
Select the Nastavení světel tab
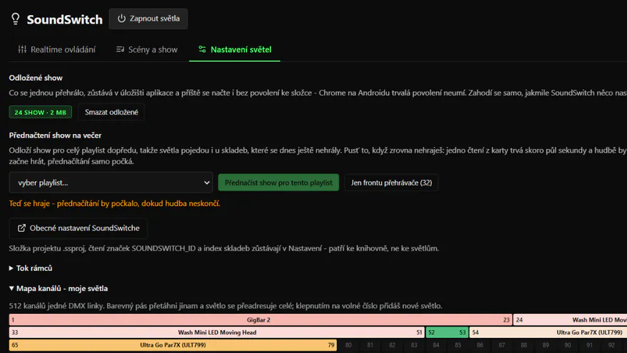[234, 50]
